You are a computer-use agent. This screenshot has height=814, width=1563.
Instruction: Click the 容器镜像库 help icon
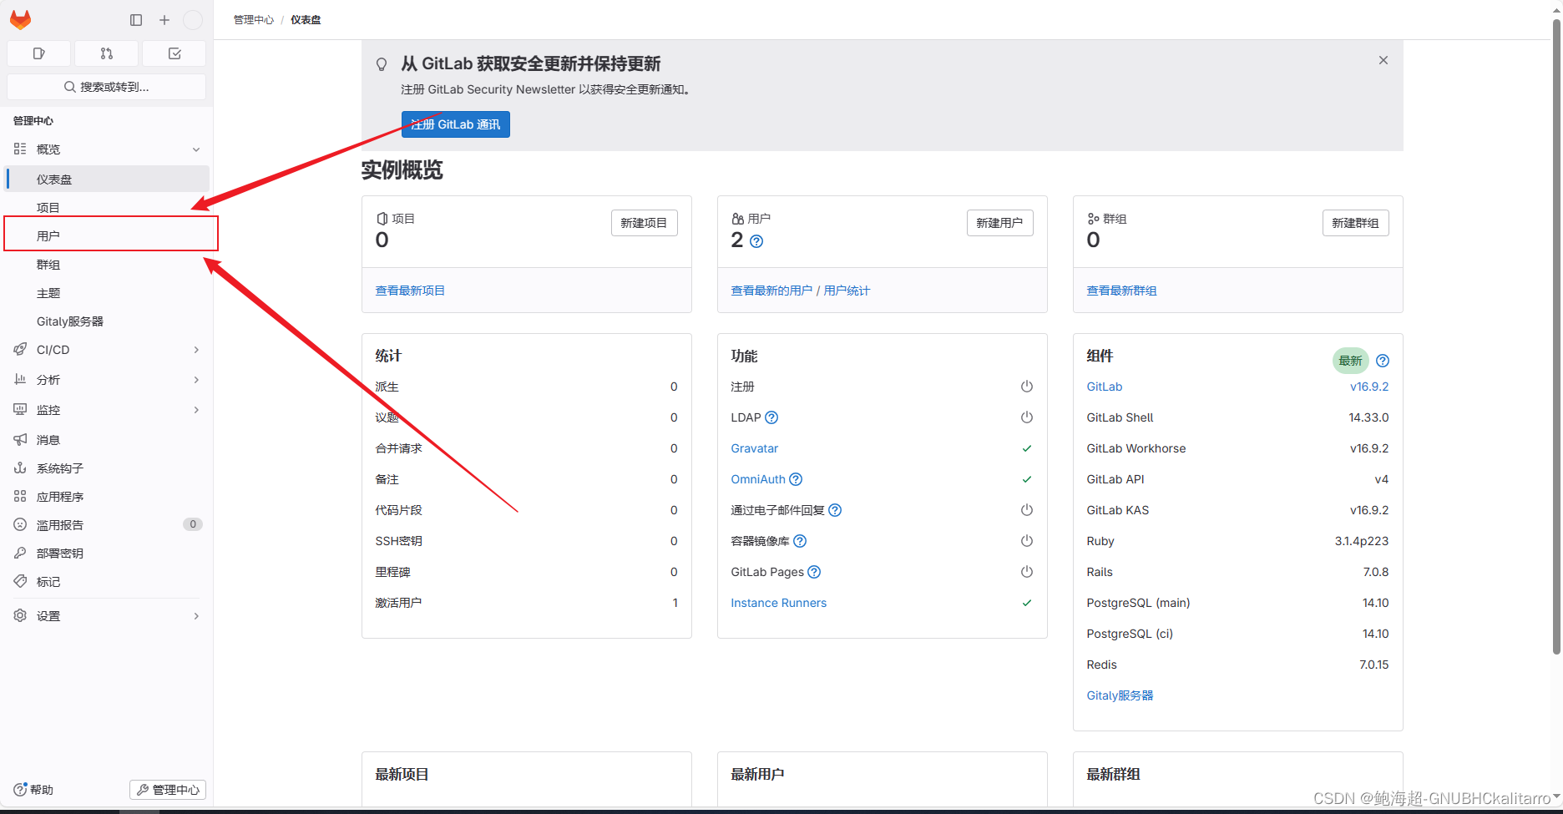pos(800,541)
